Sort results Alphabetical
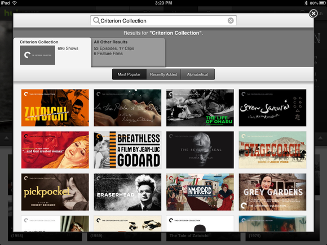The image size is (327, 245). click(x=197, y=74)
